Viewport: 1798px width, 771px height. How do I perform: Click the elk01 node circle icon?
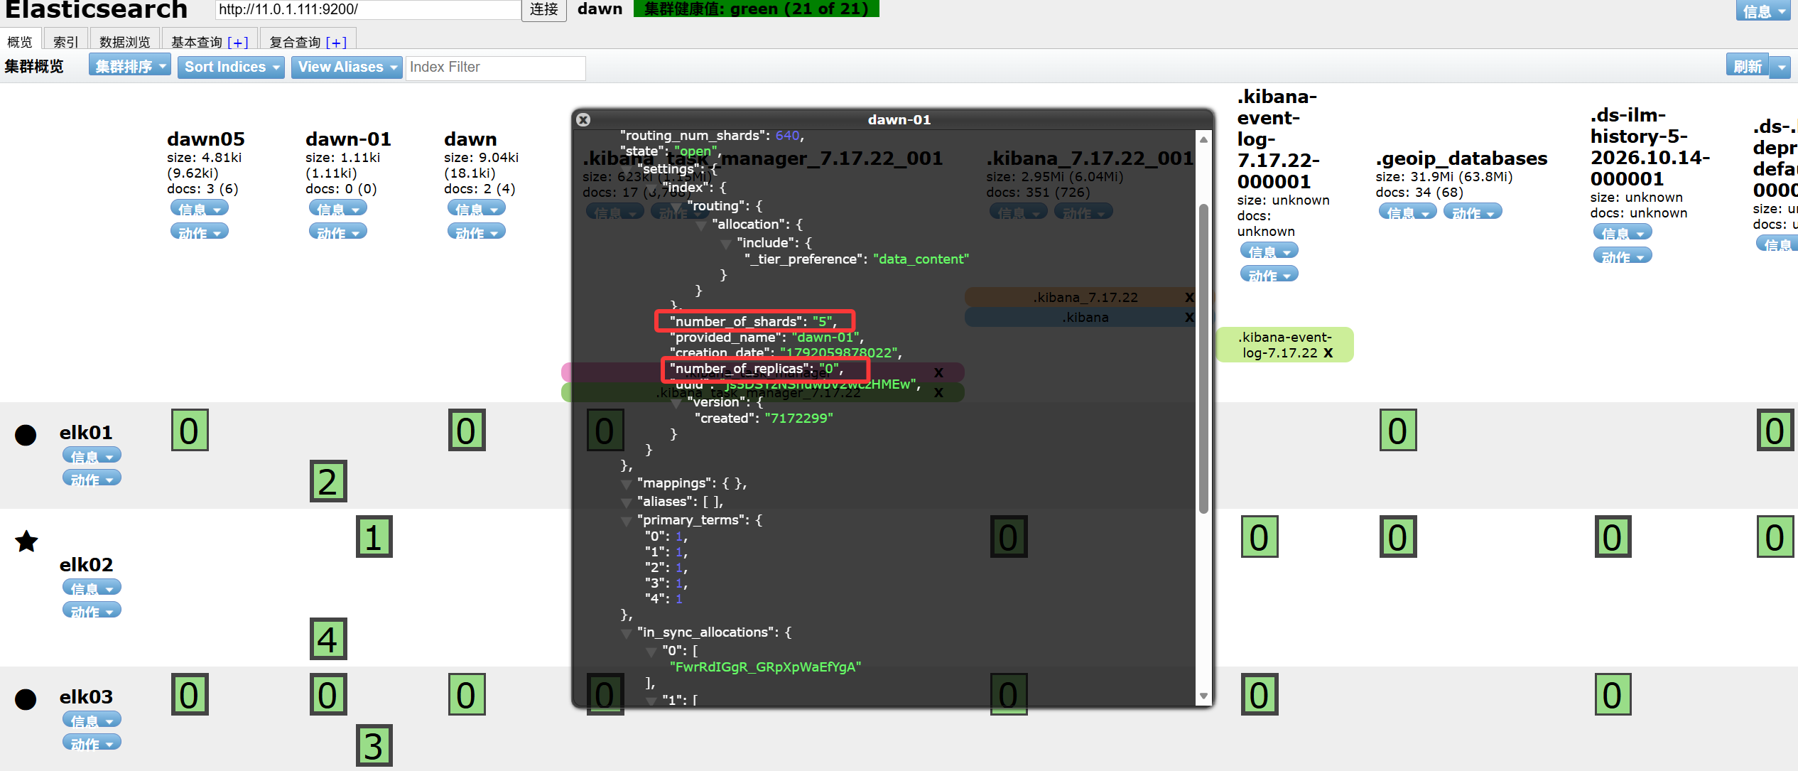tap(26, 435)
